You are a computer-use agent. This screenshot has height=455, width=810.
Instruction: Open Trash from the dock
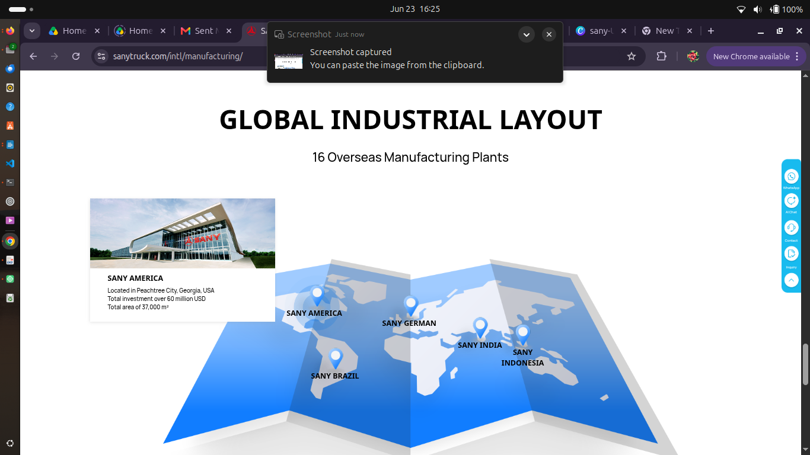[10, 298]
